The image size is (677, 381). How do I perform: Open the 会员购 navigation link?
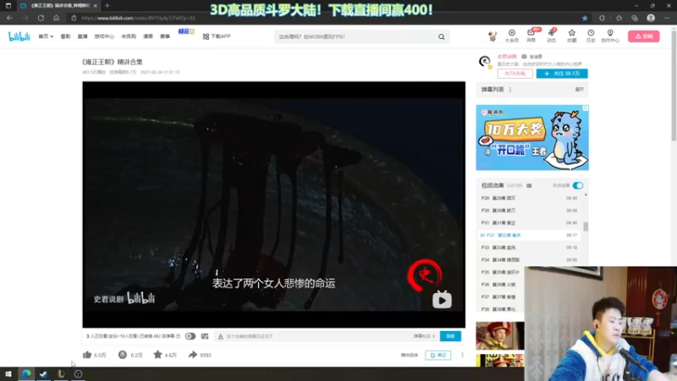tap(129, 36)
